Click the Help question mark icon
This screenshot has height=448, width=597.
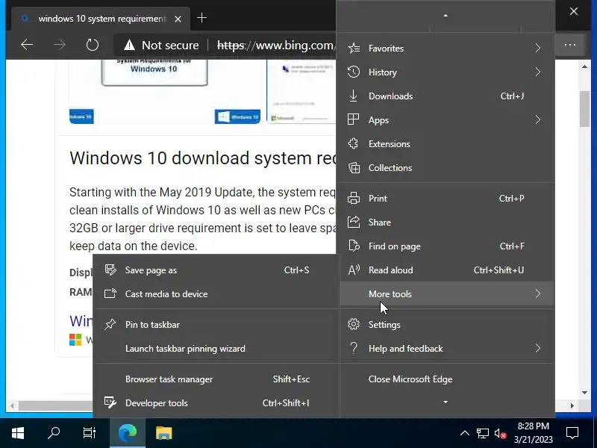point(354,348)
